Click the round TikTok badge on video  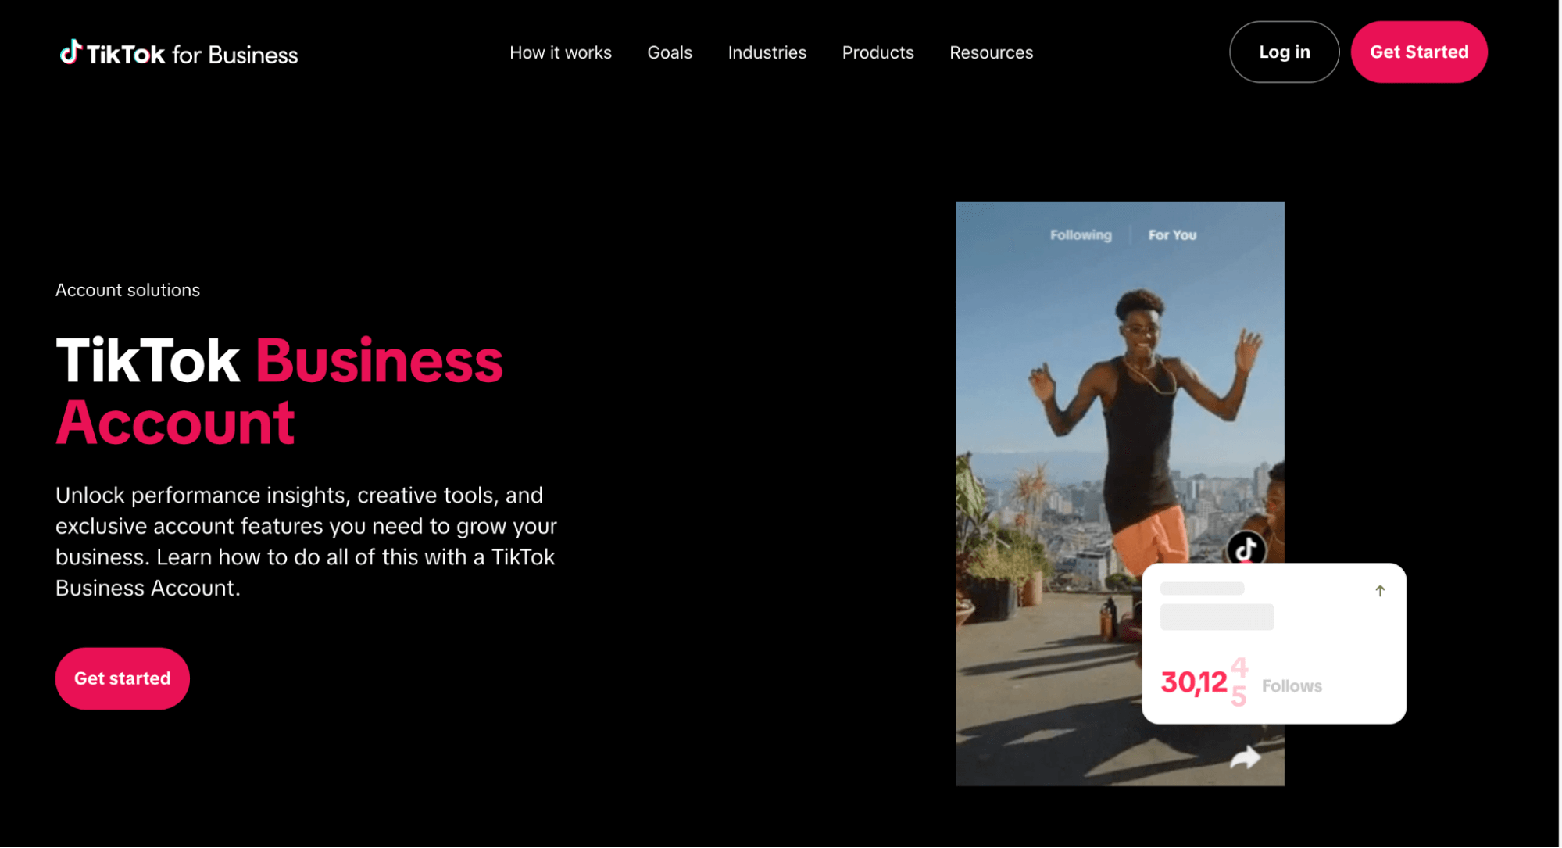[x=1247, y=549]
